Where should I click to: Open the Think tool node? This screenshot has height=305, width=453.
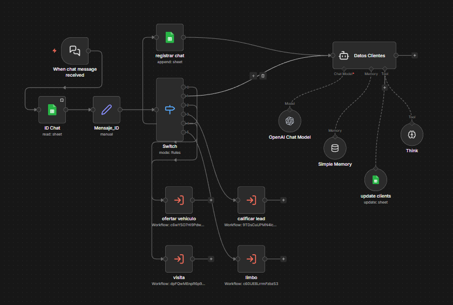(411, 134)
